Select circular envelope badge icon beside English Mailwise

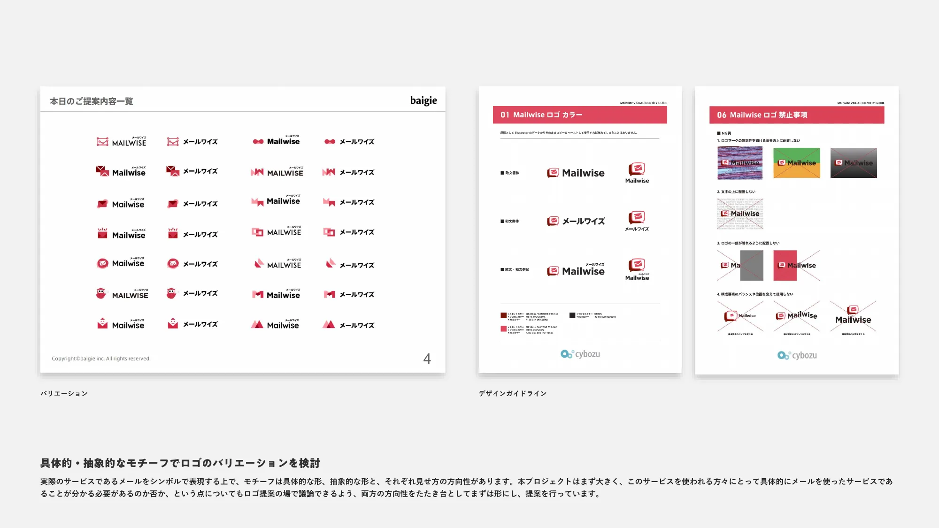coord(102,263)
